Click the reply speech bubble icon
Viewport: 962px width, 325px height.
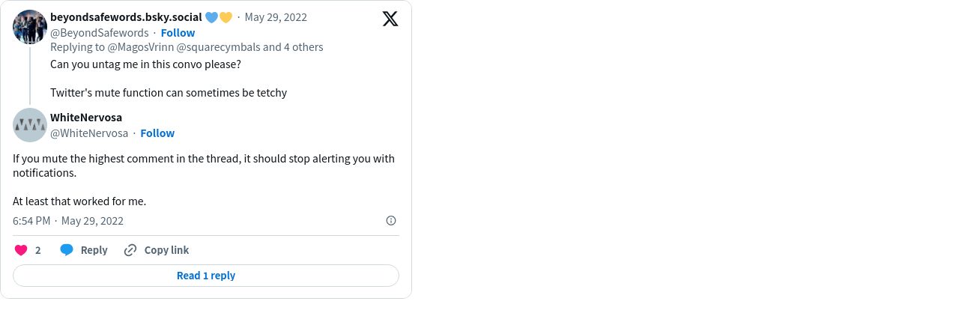[x=67, y=250]
